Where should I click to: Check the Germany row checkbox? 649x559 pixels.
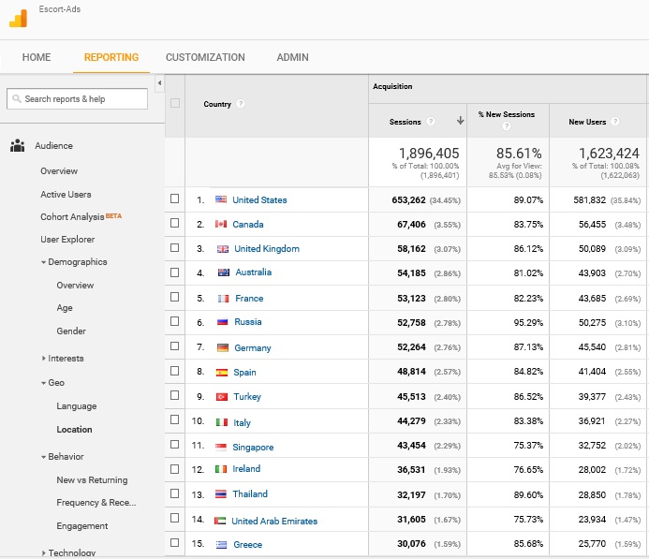tap(175, 346)
